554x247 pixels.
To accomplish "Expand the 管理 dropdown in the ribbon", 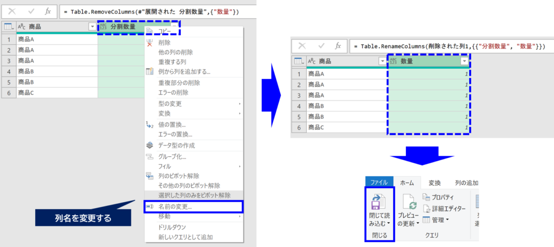I will pos(447,220).
